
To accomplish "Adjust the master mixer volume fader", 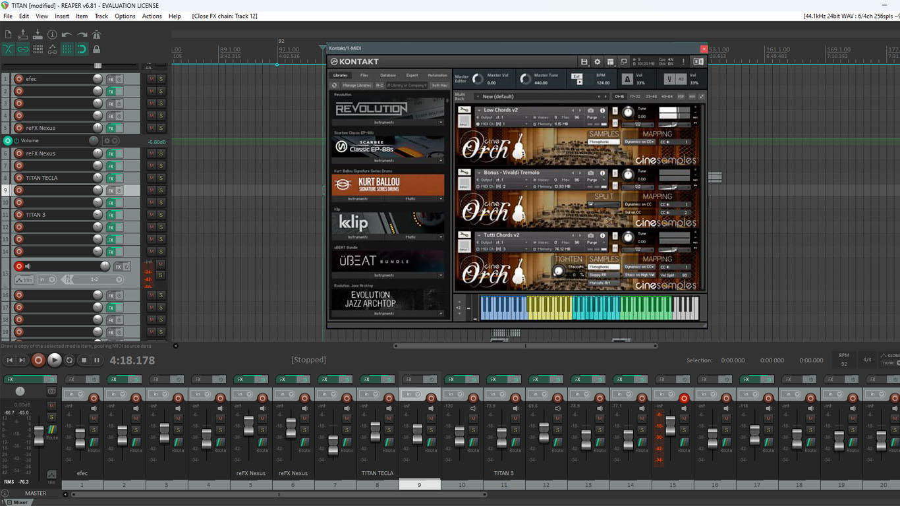I will tap(39, 436).
